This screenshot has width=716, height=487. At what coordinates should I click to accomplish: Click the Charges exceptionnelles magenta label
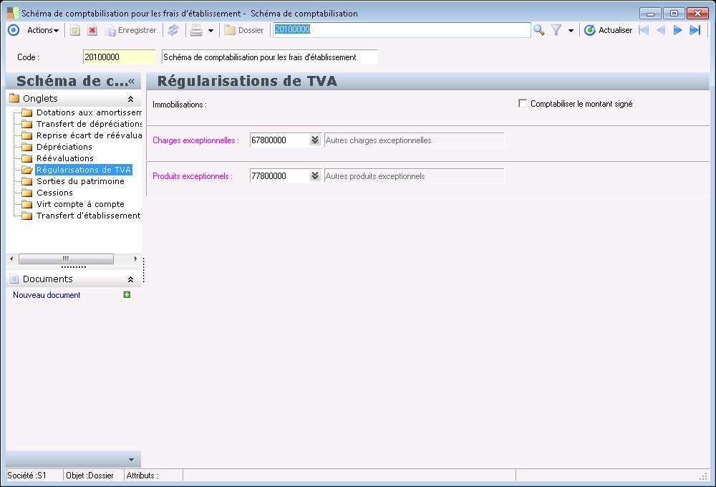pyautogui.click(x=195, y=140)
